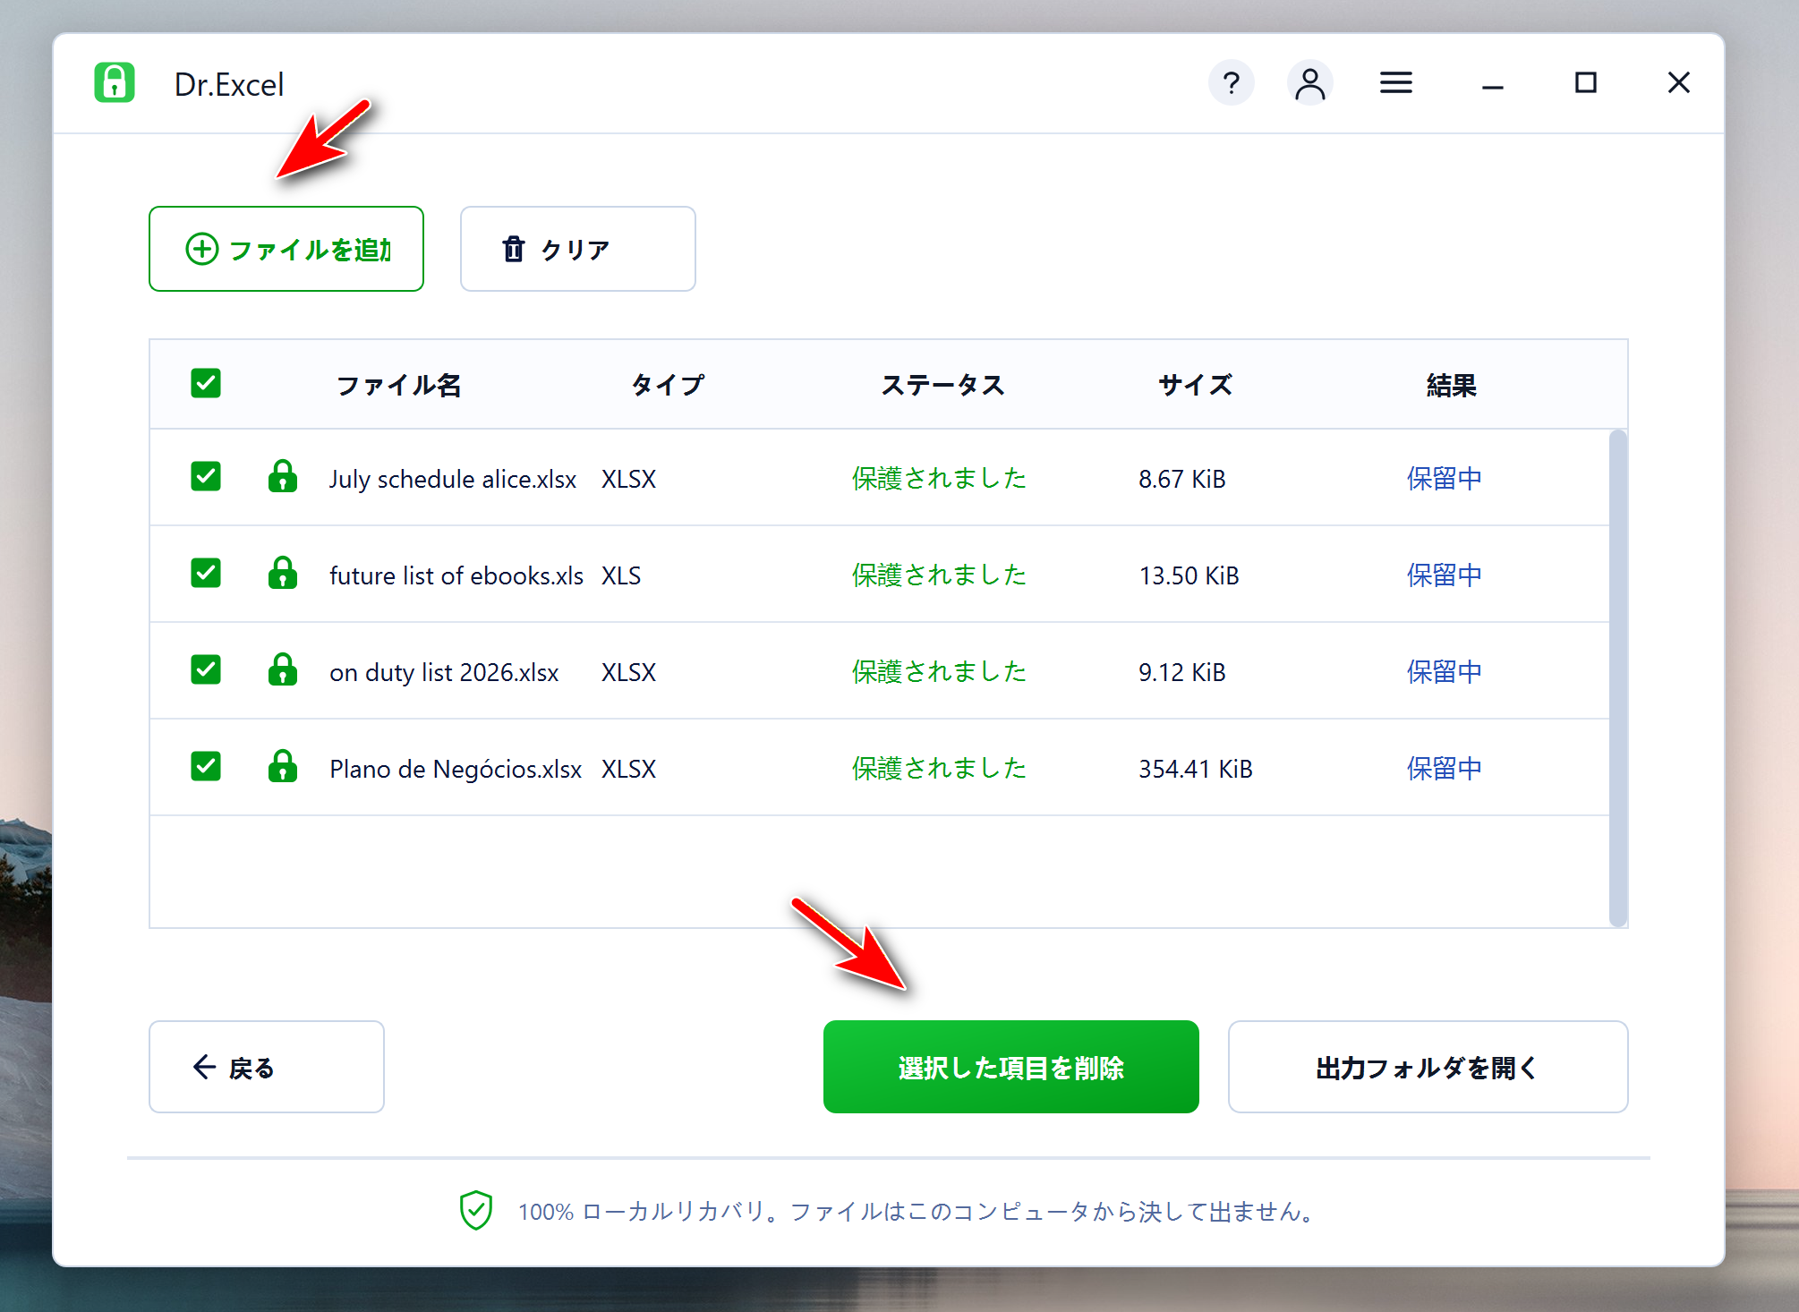The height and width of the screenshot is (1312, 1799).
Task: Click 保留中 result for future list of ebooks.xls
Action: tap(1445, 575)
